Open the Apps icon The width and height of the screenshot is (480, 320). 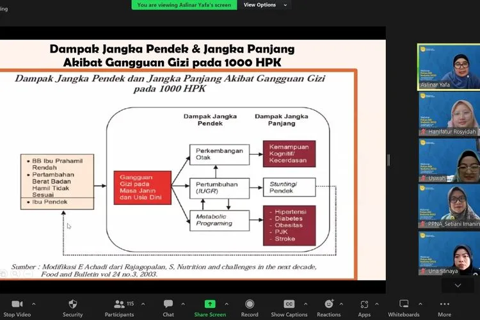point(364,304)
